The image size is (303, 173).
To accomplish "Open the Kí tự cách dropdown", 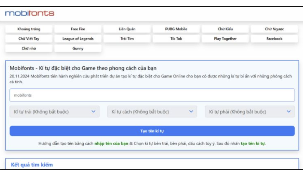I will point(152,112).
